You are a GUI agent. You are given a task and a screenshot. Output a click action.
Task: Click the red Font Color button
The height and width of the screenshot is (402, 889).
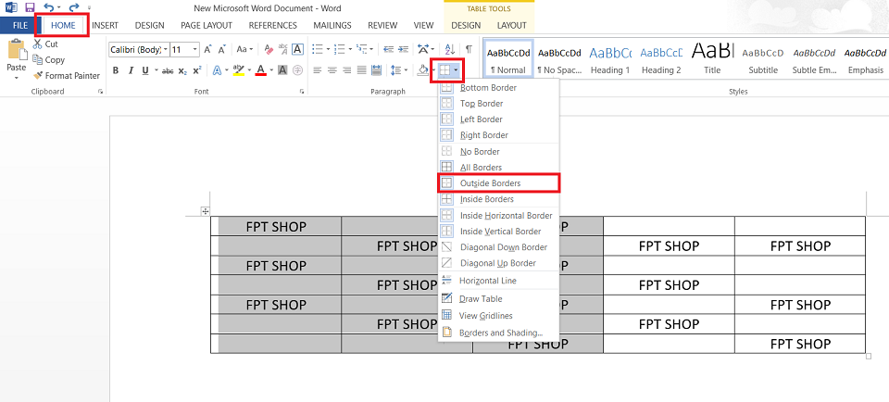261,70
